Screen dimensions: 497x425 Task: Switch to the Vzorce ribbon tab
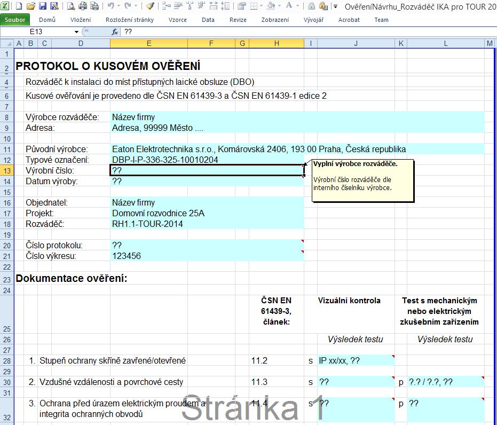[177, 20]
